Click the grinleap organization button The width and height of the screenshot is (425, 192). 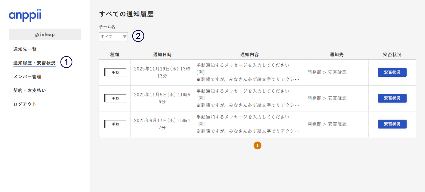click(45, 35)
